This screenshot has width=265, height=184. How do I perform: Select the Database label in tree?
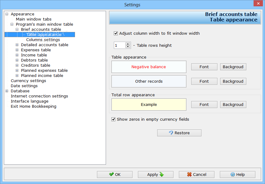pos(20,91)
